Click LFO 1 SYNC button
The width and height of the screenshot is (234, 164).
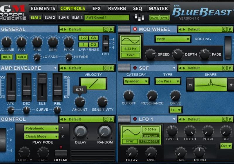(130, 141)
